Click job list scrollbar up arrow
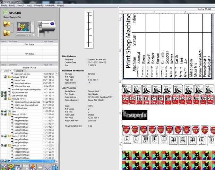Viewport: 215px width, 170px height. [x=57, y=74]
